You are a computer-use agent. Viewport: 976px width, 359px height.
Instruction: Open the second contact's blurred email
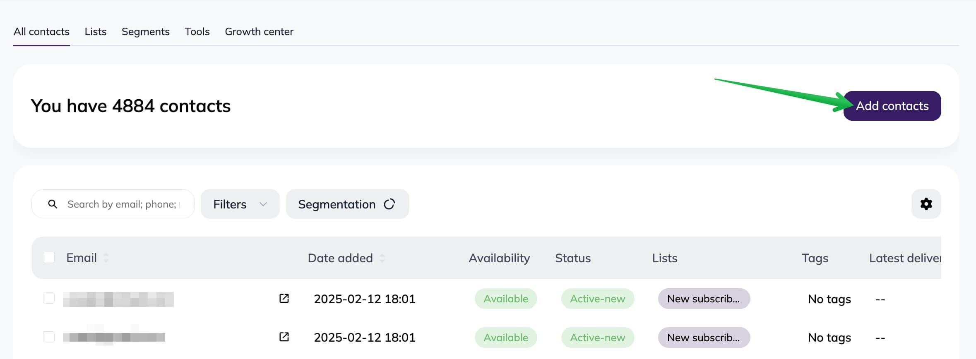tap(114, 337)
